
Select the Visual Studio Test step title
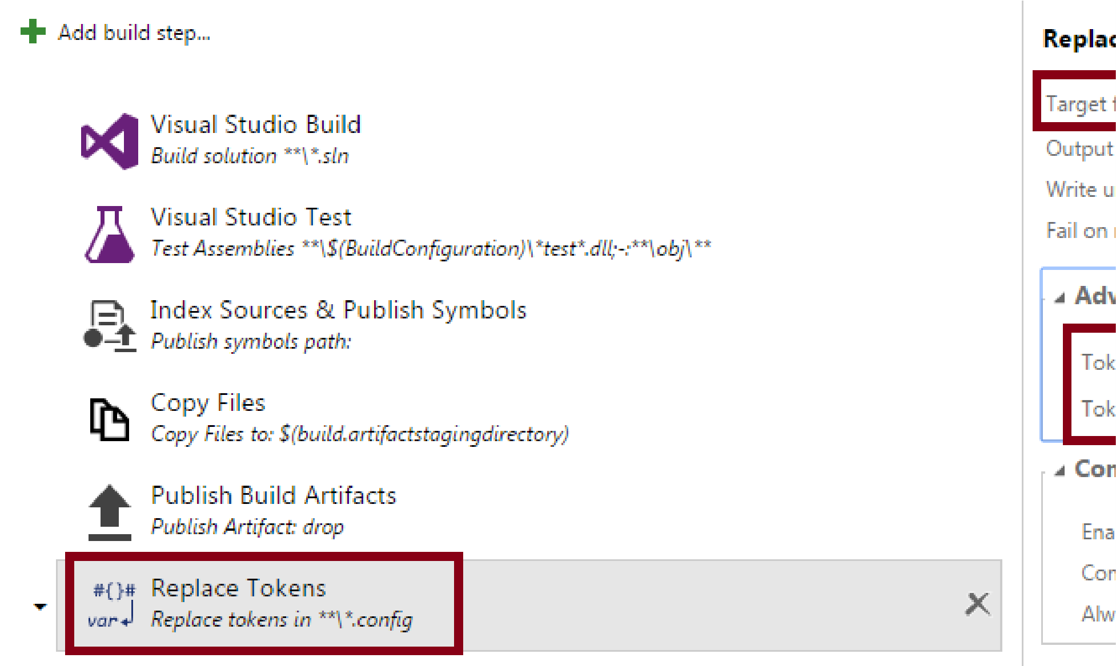(x=251, y=217)
